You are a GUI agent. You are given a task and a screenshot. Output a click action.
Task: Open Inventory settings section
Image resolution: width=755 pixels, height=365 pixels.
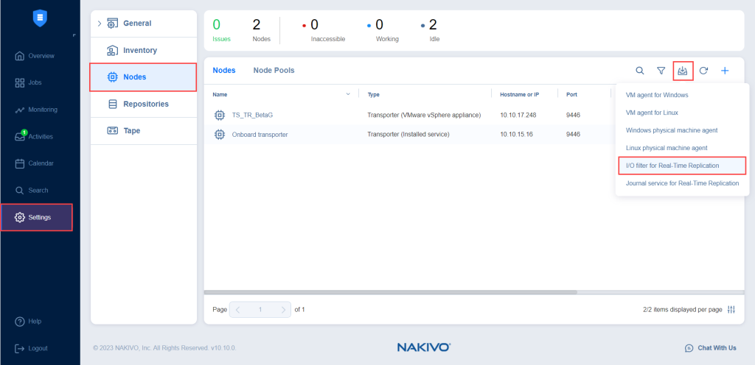pos(144,50)
